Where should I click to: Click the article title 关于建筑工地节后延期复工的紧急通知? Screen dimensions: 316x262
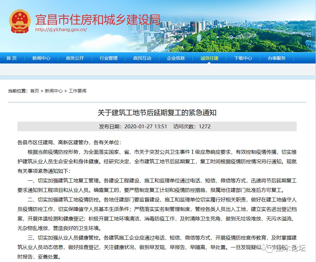coord(157,113)
